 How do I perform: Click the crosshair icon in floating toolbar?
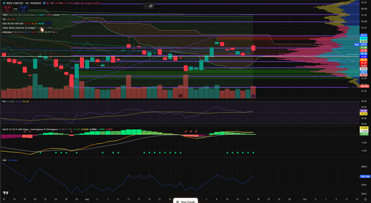[x=151, y=6]
